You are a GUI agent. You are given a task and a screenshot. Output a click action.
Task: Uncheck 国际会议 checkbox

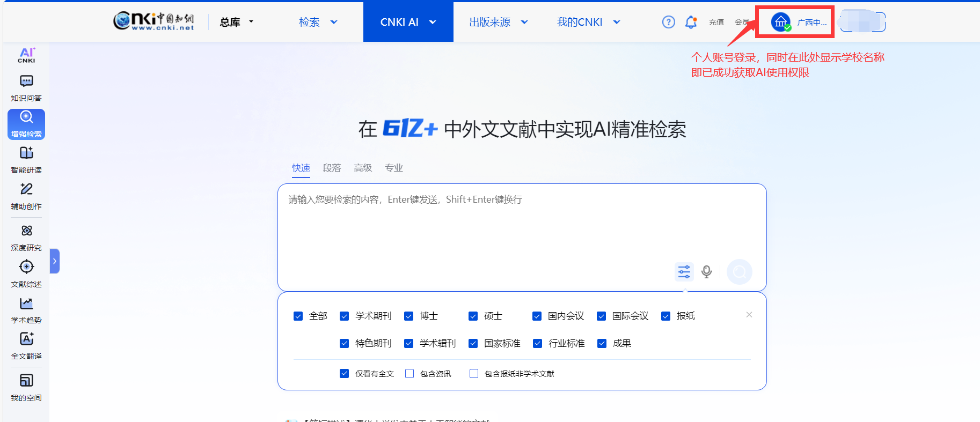pyautogui.click(x=602, y=316)
